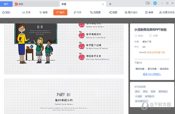Click the window count icon showing 2
The width and height of the screenshot is (175, 114).
pos(148,3)
